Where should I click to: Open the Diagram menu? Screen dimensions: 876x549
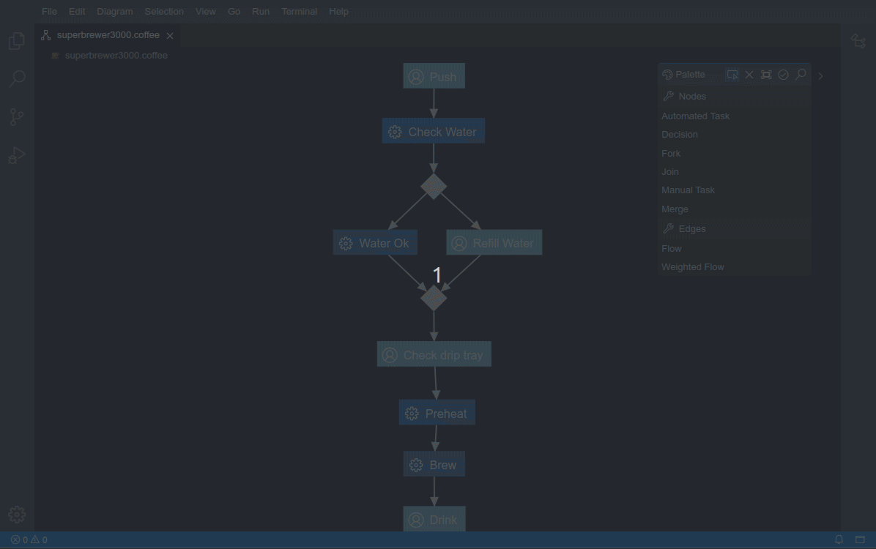click(x=114, y=11)
